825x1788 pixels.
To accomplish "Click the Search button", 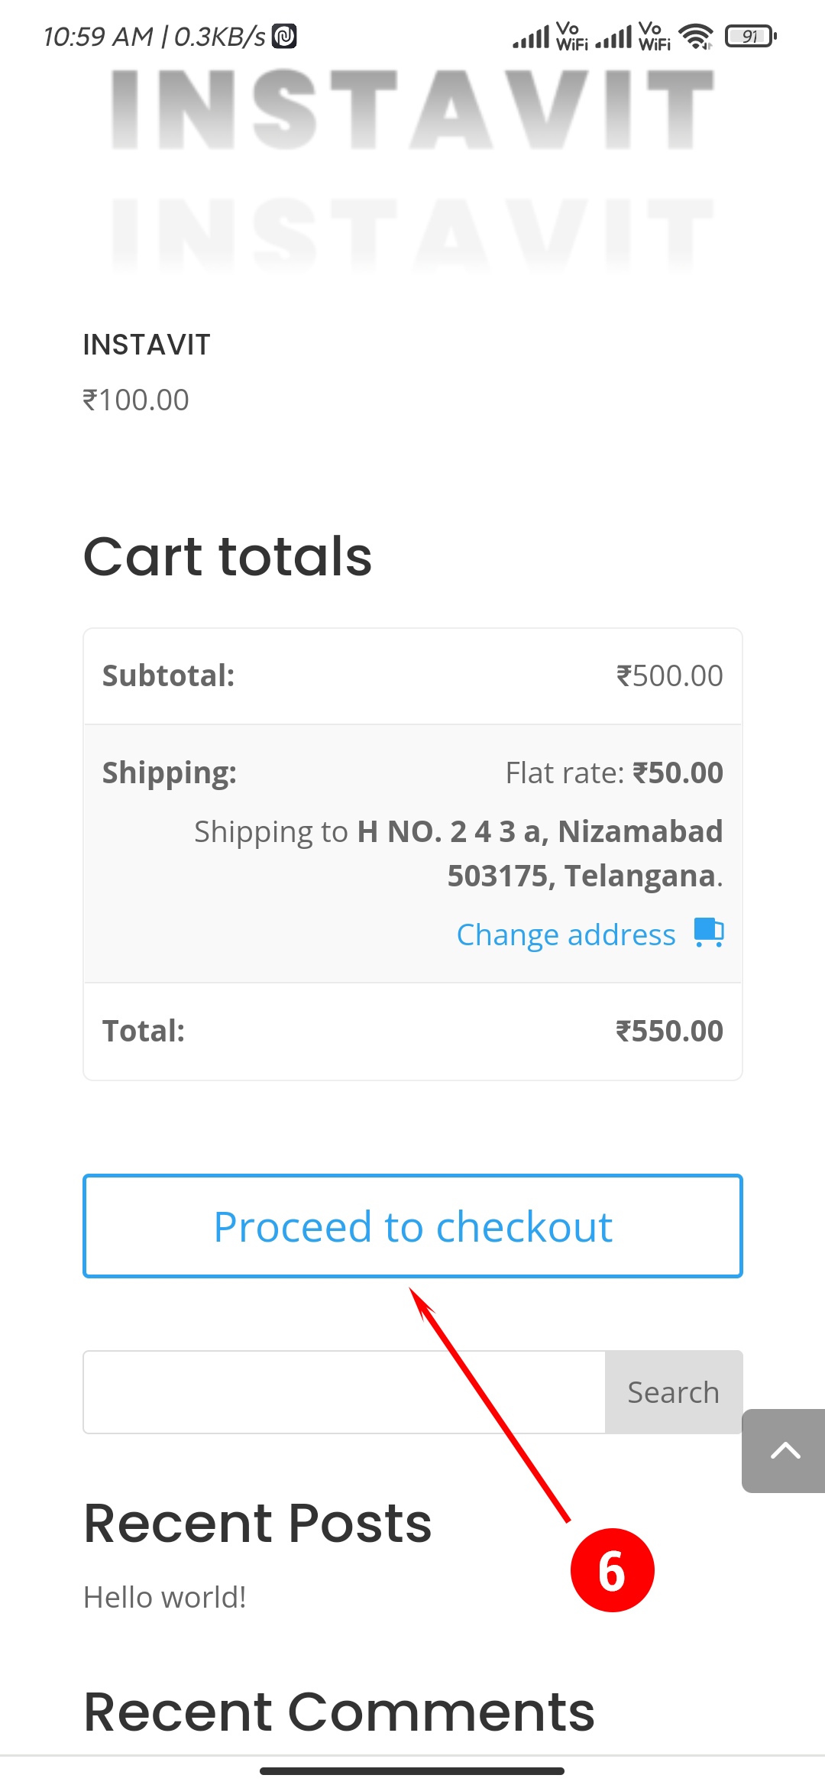I will click(x=673, y=1392).
